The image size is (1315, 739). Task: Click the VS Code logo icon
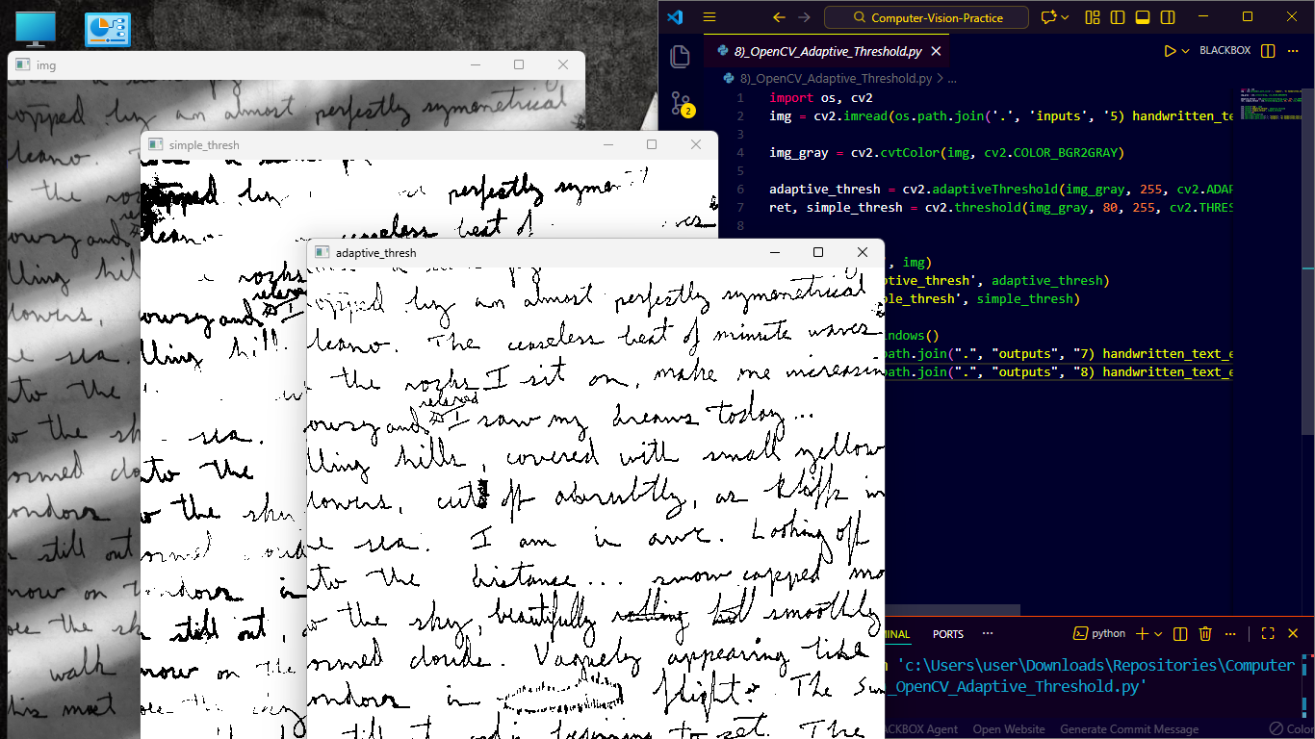pyautogui.click(x=674, y=17)
